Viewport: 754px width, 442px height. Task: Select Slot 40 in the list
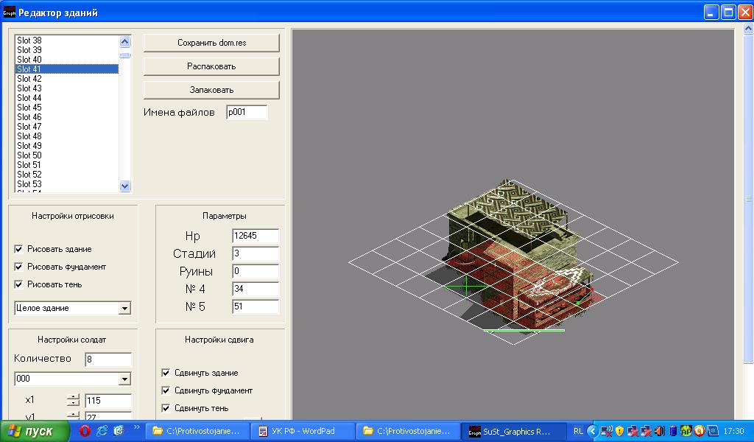(x=67, y=60)
